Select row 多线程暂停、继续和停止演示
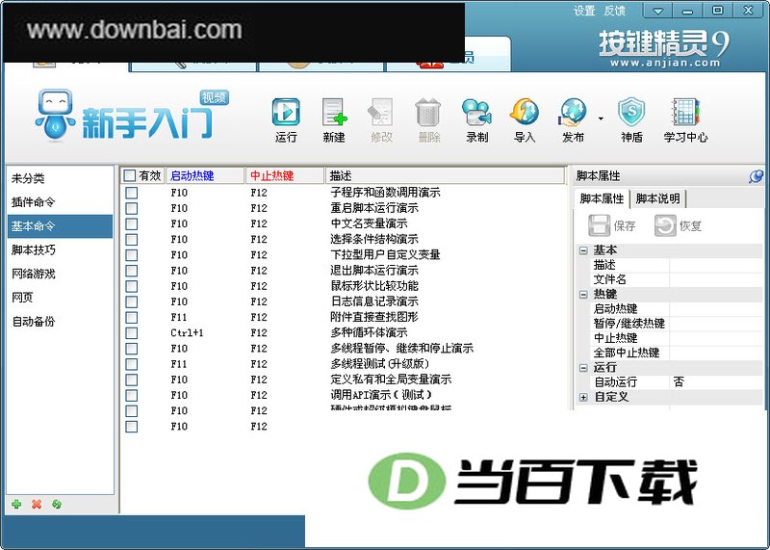Screen dimensions: 770x550 pos(343,349)
